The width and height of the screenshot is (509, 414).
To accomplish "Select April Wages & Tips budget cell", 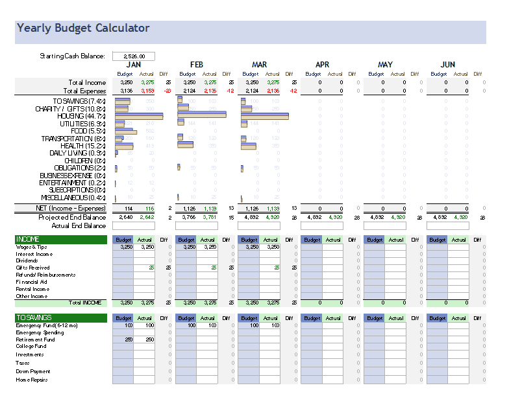I will (x=312, y=247).
